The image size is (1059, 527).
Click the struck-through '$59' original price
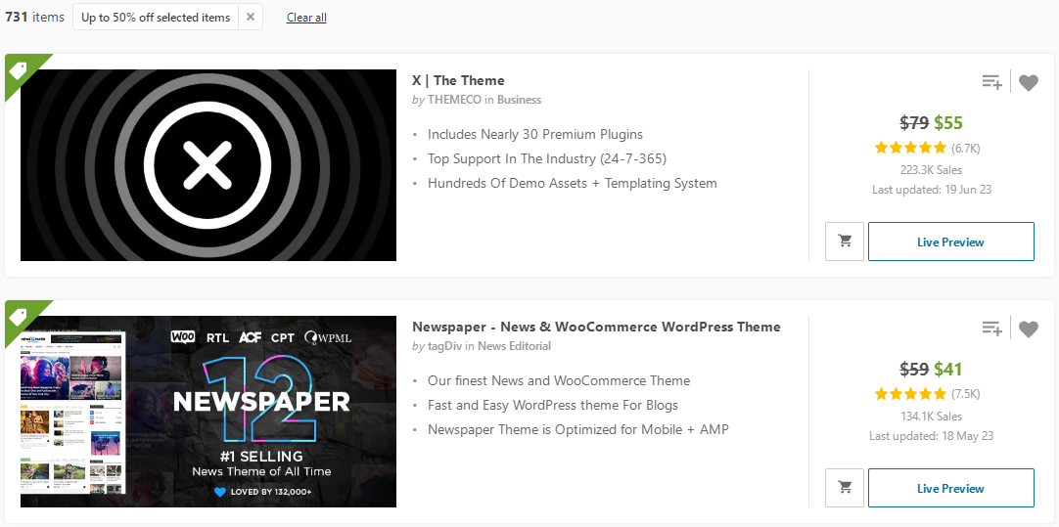914,370
